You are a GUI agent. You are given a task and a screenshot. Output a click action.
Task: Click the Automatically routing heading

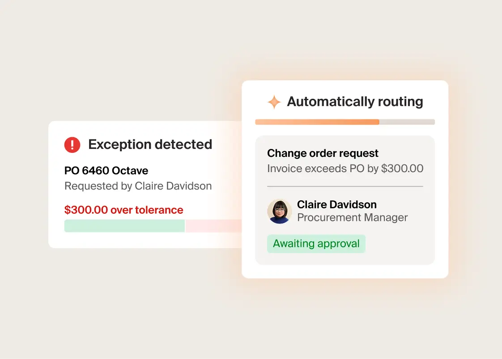(x=355, y=101)
